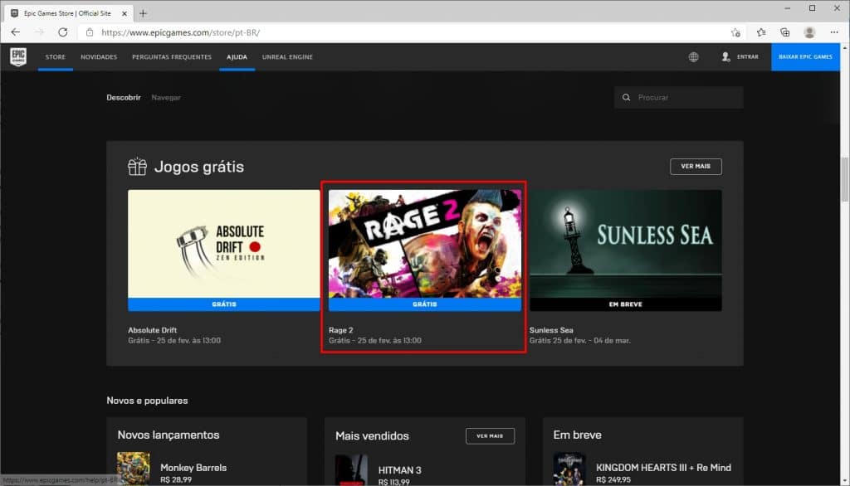850x486 pixels.
Task: Click the browser address bar URL
Action: (180, 32)
